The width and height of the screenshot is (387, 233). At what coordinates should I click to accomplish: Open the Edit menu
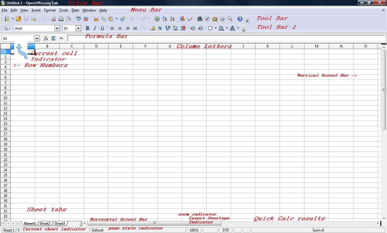coord(14,10)
